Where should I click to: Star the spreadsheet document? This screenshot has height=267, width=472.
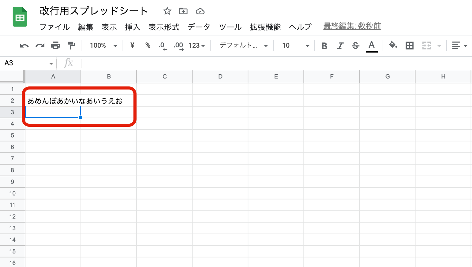[x=167, y=11]
